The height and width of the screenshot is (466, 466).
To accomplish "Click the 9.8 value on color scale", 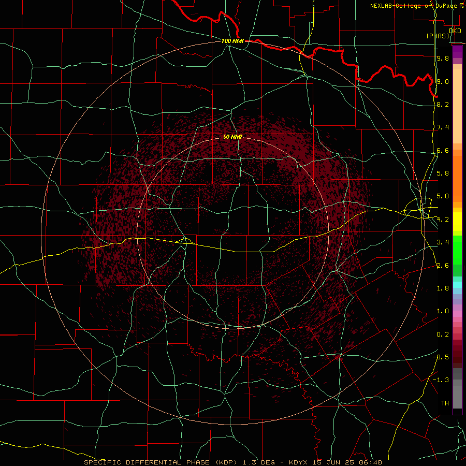I will pos(443,58).
